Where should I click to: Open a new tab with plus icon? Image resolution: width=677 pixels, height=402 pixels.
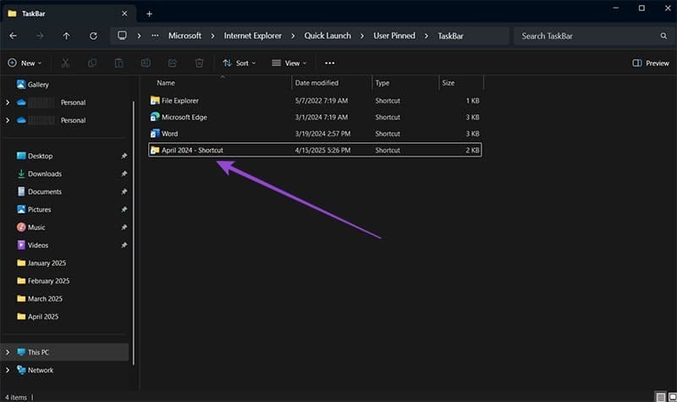point(149,14)
